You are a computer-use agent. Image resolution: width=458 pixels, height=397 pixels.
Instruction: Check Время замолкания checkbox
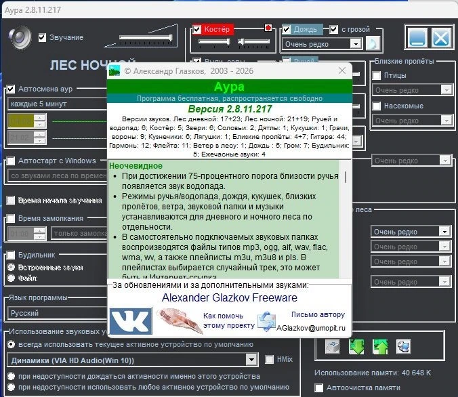coord(11,219)
